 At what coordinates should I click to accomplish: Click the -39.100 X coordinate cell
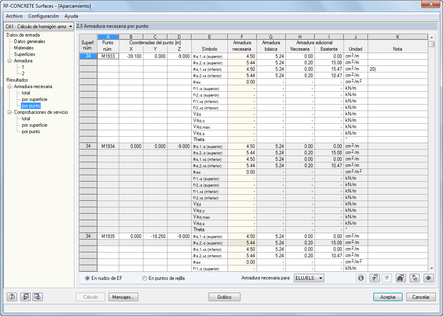click(131, 56)
